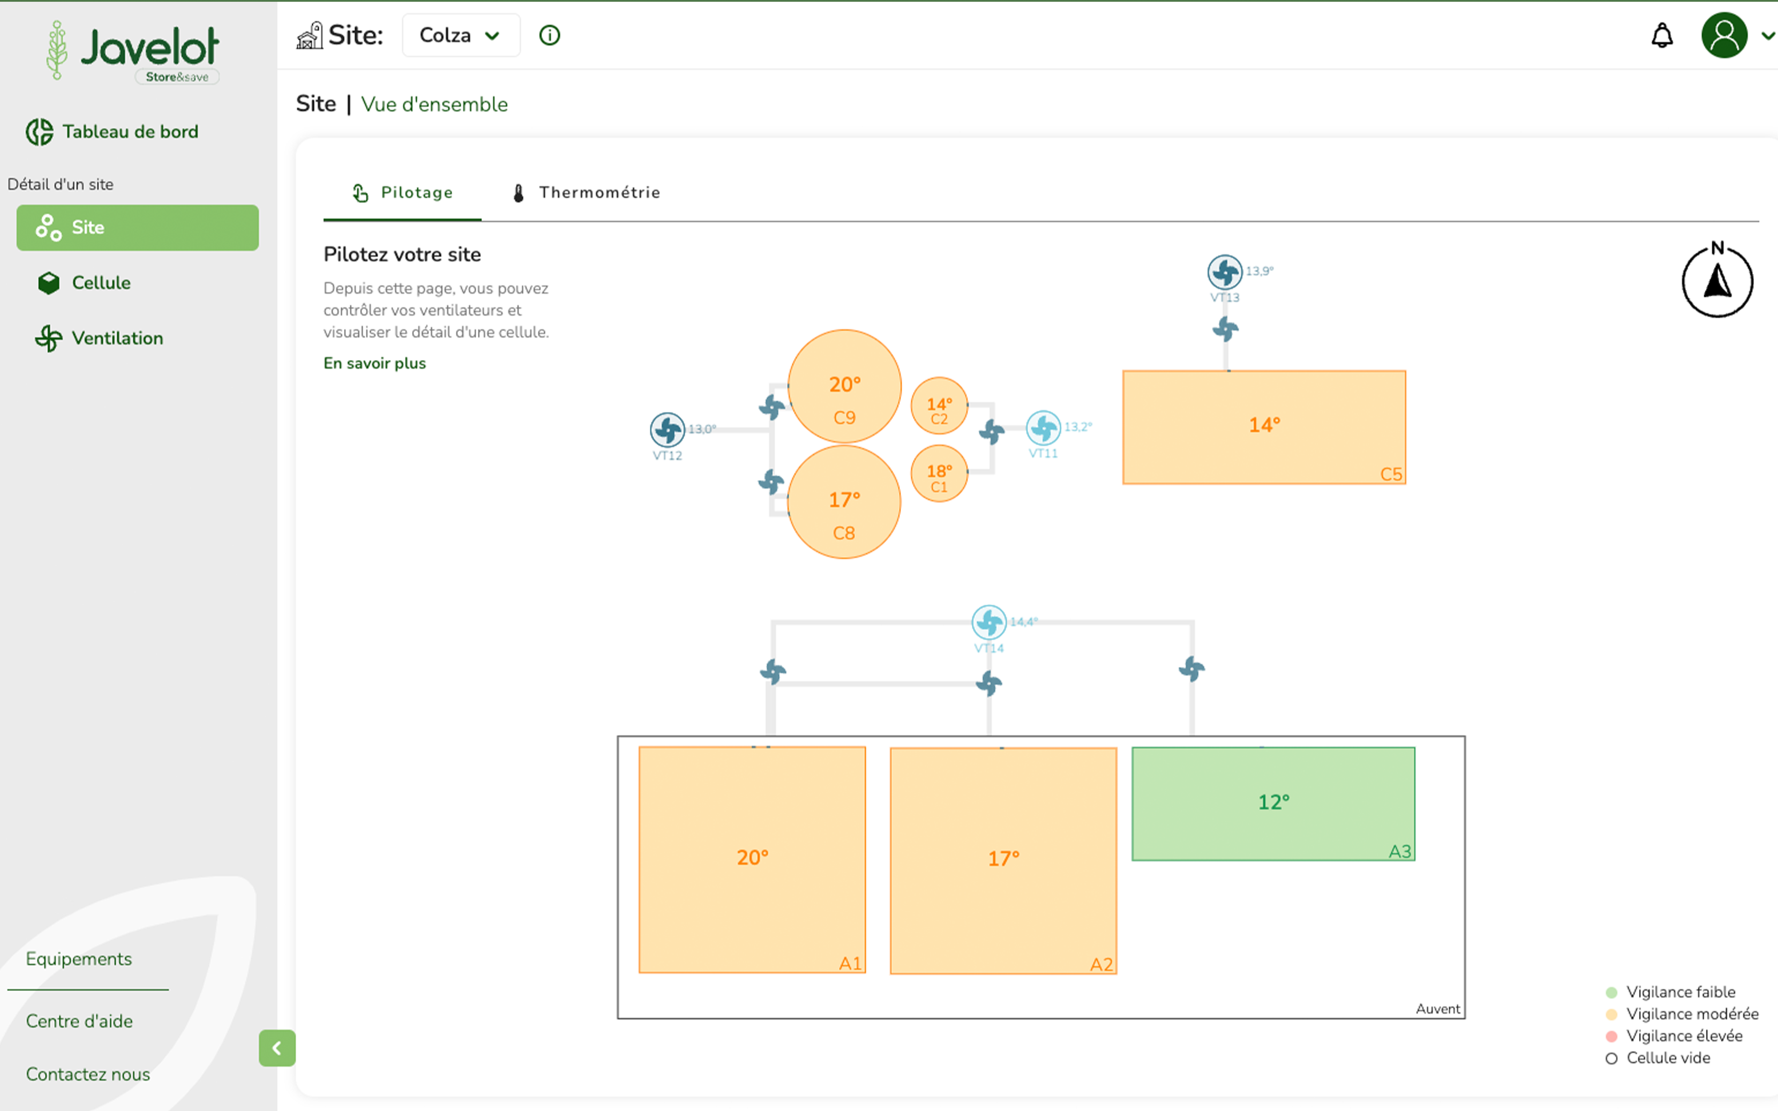Click Vigilance élevée legend swatch
This screenshot has height=1111, width=1778.
(1611, 1037)
